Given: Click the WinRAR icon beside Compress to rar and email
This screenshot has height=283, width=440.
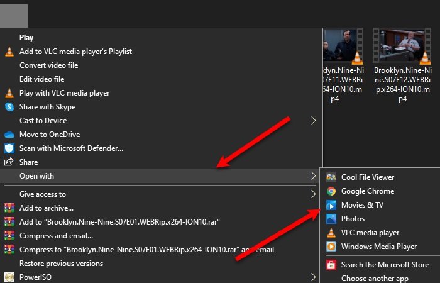Looking at the screenshot, I should tap(9, 249).
